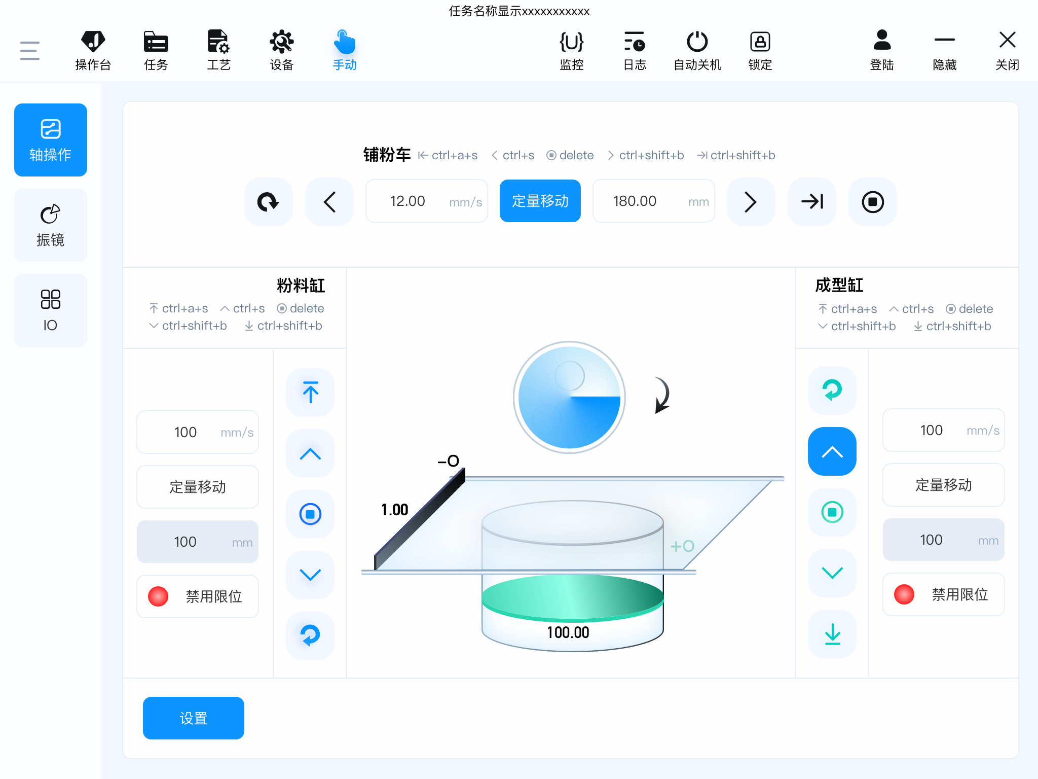Open the Process menu in the top bar
This screenshot has height=779, width=1038.
(218, 50)
